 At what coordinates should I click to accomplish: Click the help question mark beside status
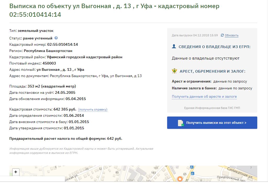tap(56, 38)
